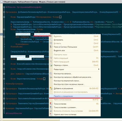Open Конструктор строк на разных языках... entry
Image resolution: width=122 pixels, height=121 pixels.
point(69,84)
